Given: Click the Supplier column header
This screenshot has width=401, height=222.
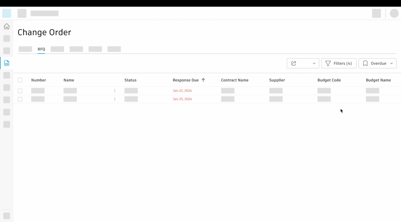Looking at the screenshot, I should tap(277, 80).
